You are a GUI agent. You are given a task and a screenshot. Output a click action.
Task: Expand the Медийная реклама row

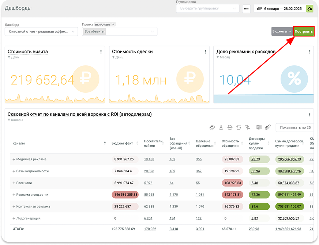14,159
